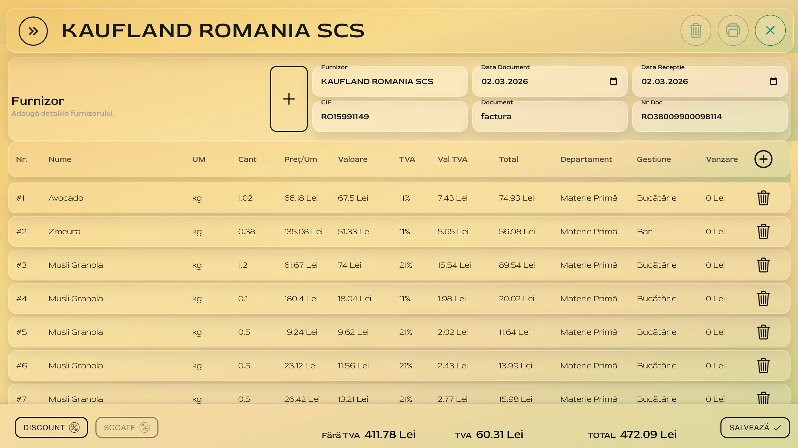798x448 pixels.
Task: Remove row #4 Musli Granola
Action: (x=763, y=299)
